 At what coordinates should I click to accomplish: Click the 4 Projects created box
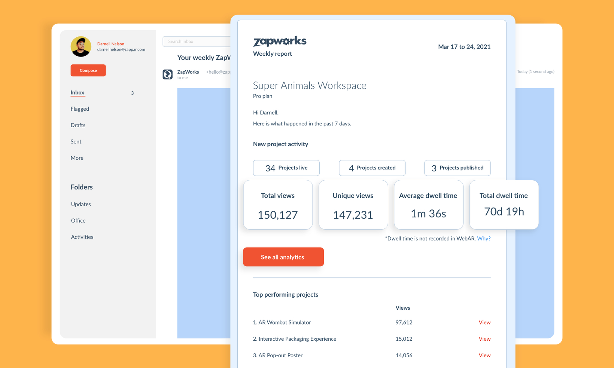tap(372, 168)
